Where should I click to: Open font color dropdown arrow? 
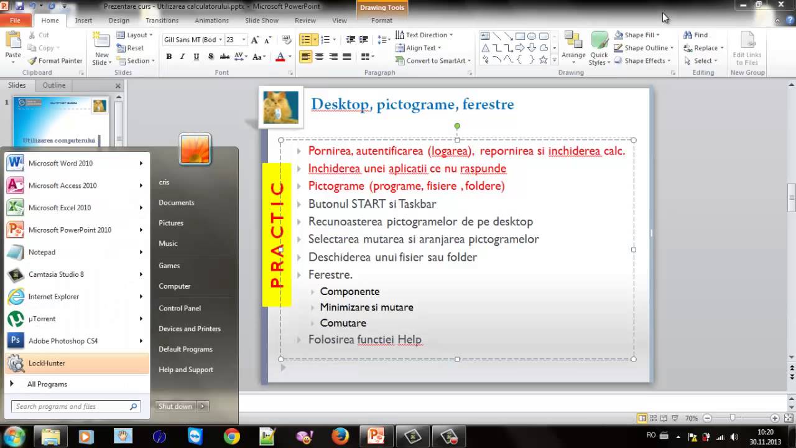(x=290, y=57)
